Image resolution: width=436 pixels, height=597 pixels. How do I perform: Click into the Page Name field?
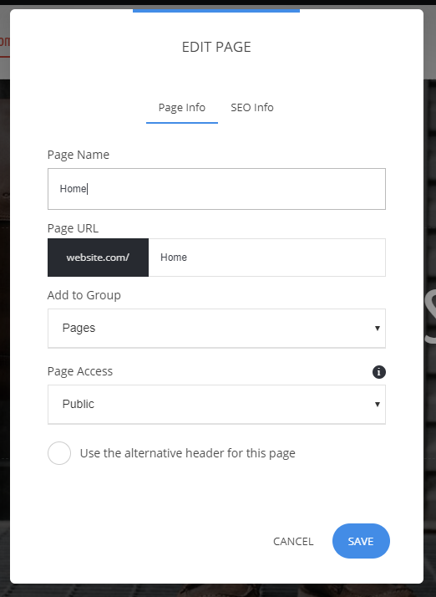(x=216, y=189)
